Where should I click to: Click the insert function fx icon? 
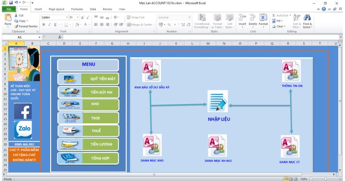click(x=60, y=37)
